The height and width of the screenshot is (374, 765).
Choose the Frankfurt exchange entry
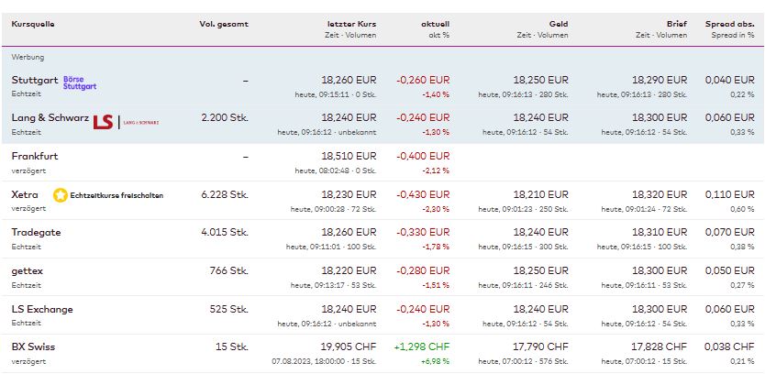[x=35, y=156]
